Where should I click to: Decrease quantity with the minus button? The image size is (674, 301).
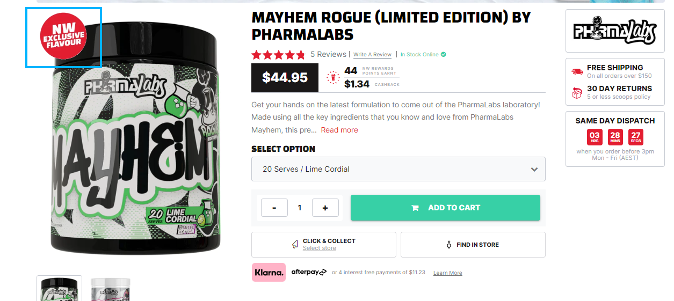tap(274, 208)
